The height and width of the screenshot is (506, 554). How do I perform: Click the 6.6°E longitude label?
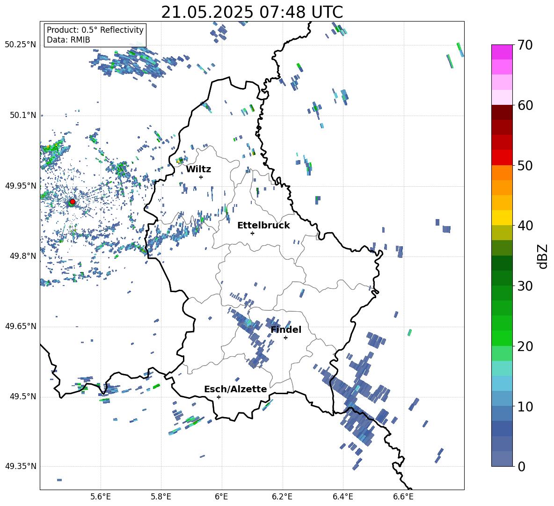coord(403,497)
